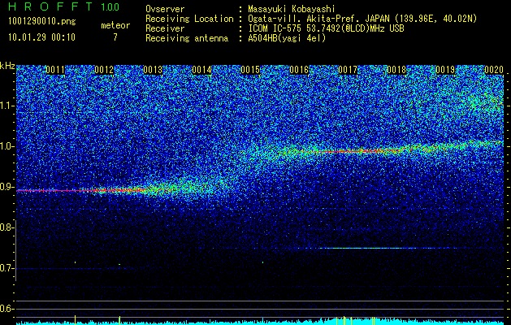Click the 'Ovserver' field label
The height and width of the screenshot is (325, 511).
pyautogui.click(x=165, y=9)
